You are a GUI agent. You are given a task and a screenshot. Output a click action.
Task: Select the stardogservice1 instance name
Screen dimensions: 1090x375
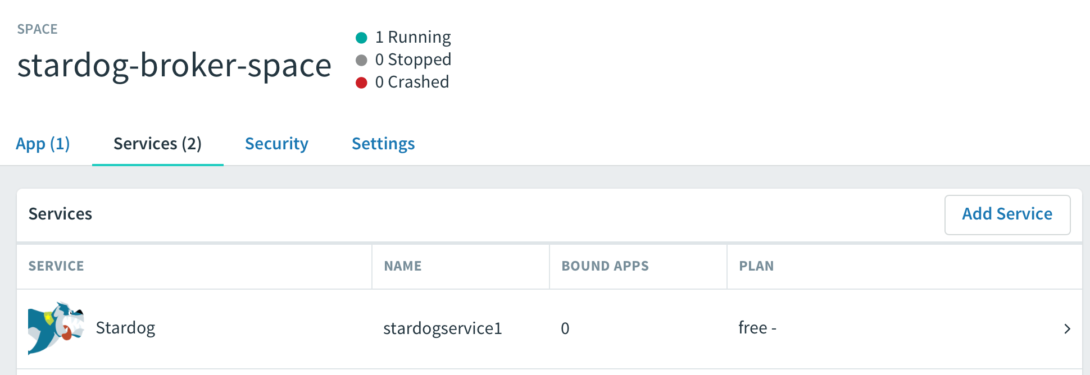(x=442, y=328)
